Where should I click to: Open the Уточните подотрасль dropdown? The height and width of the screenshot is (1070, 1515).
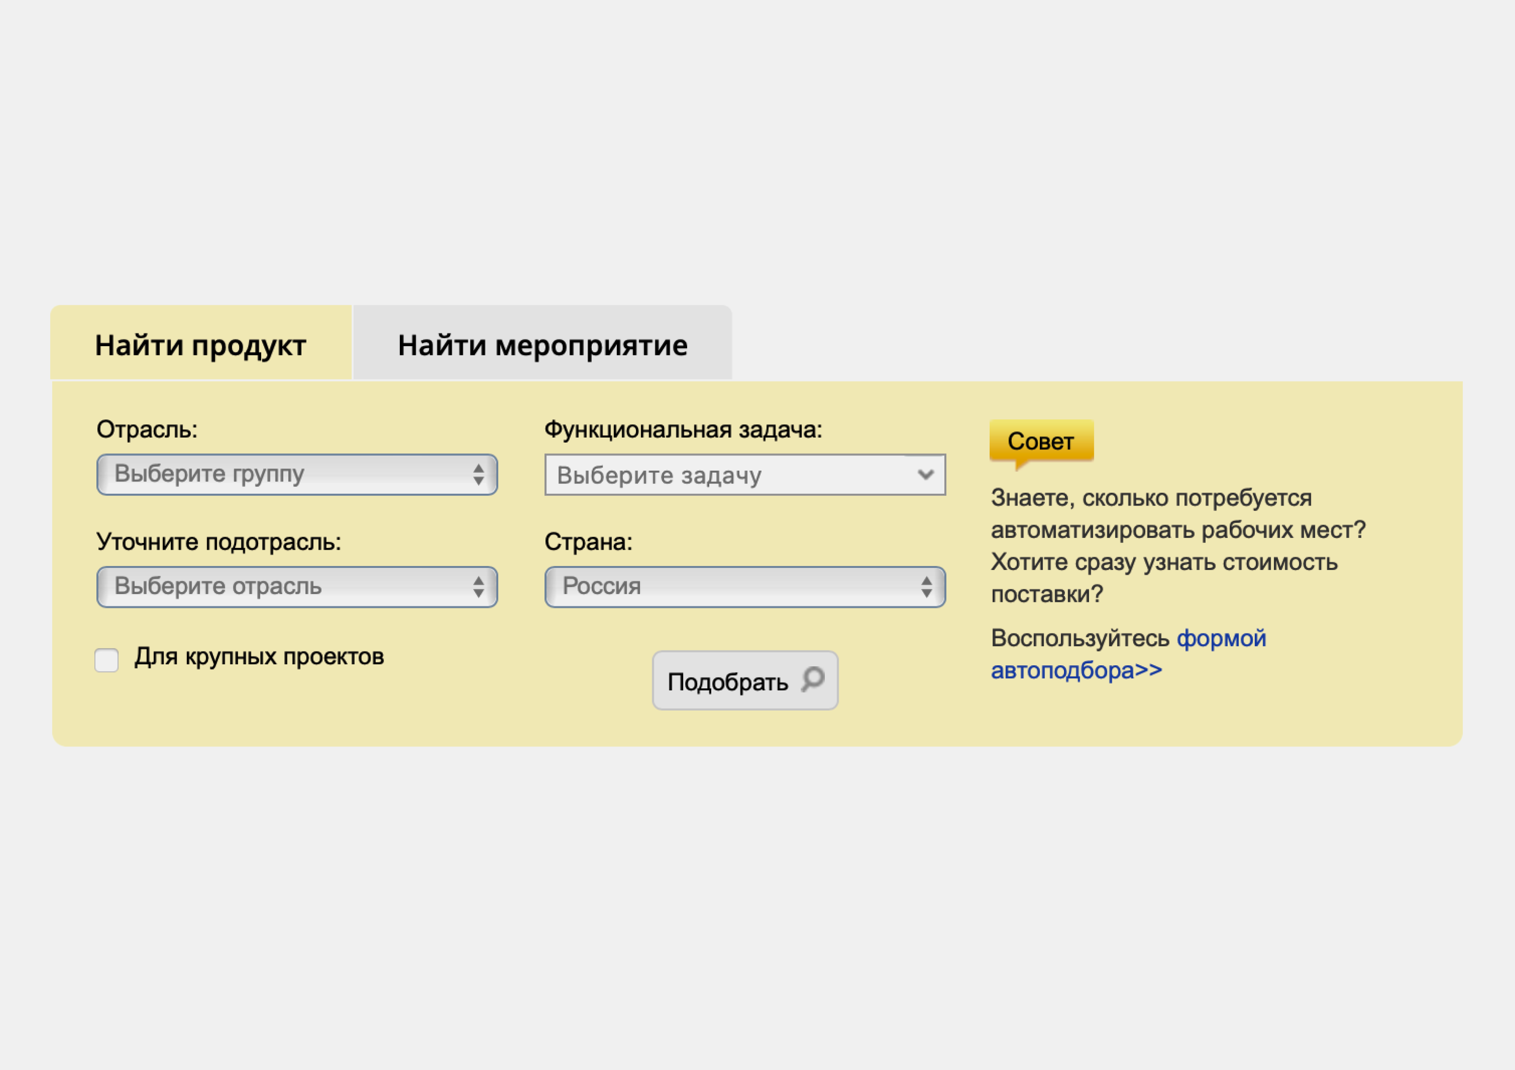coord(297,587)
